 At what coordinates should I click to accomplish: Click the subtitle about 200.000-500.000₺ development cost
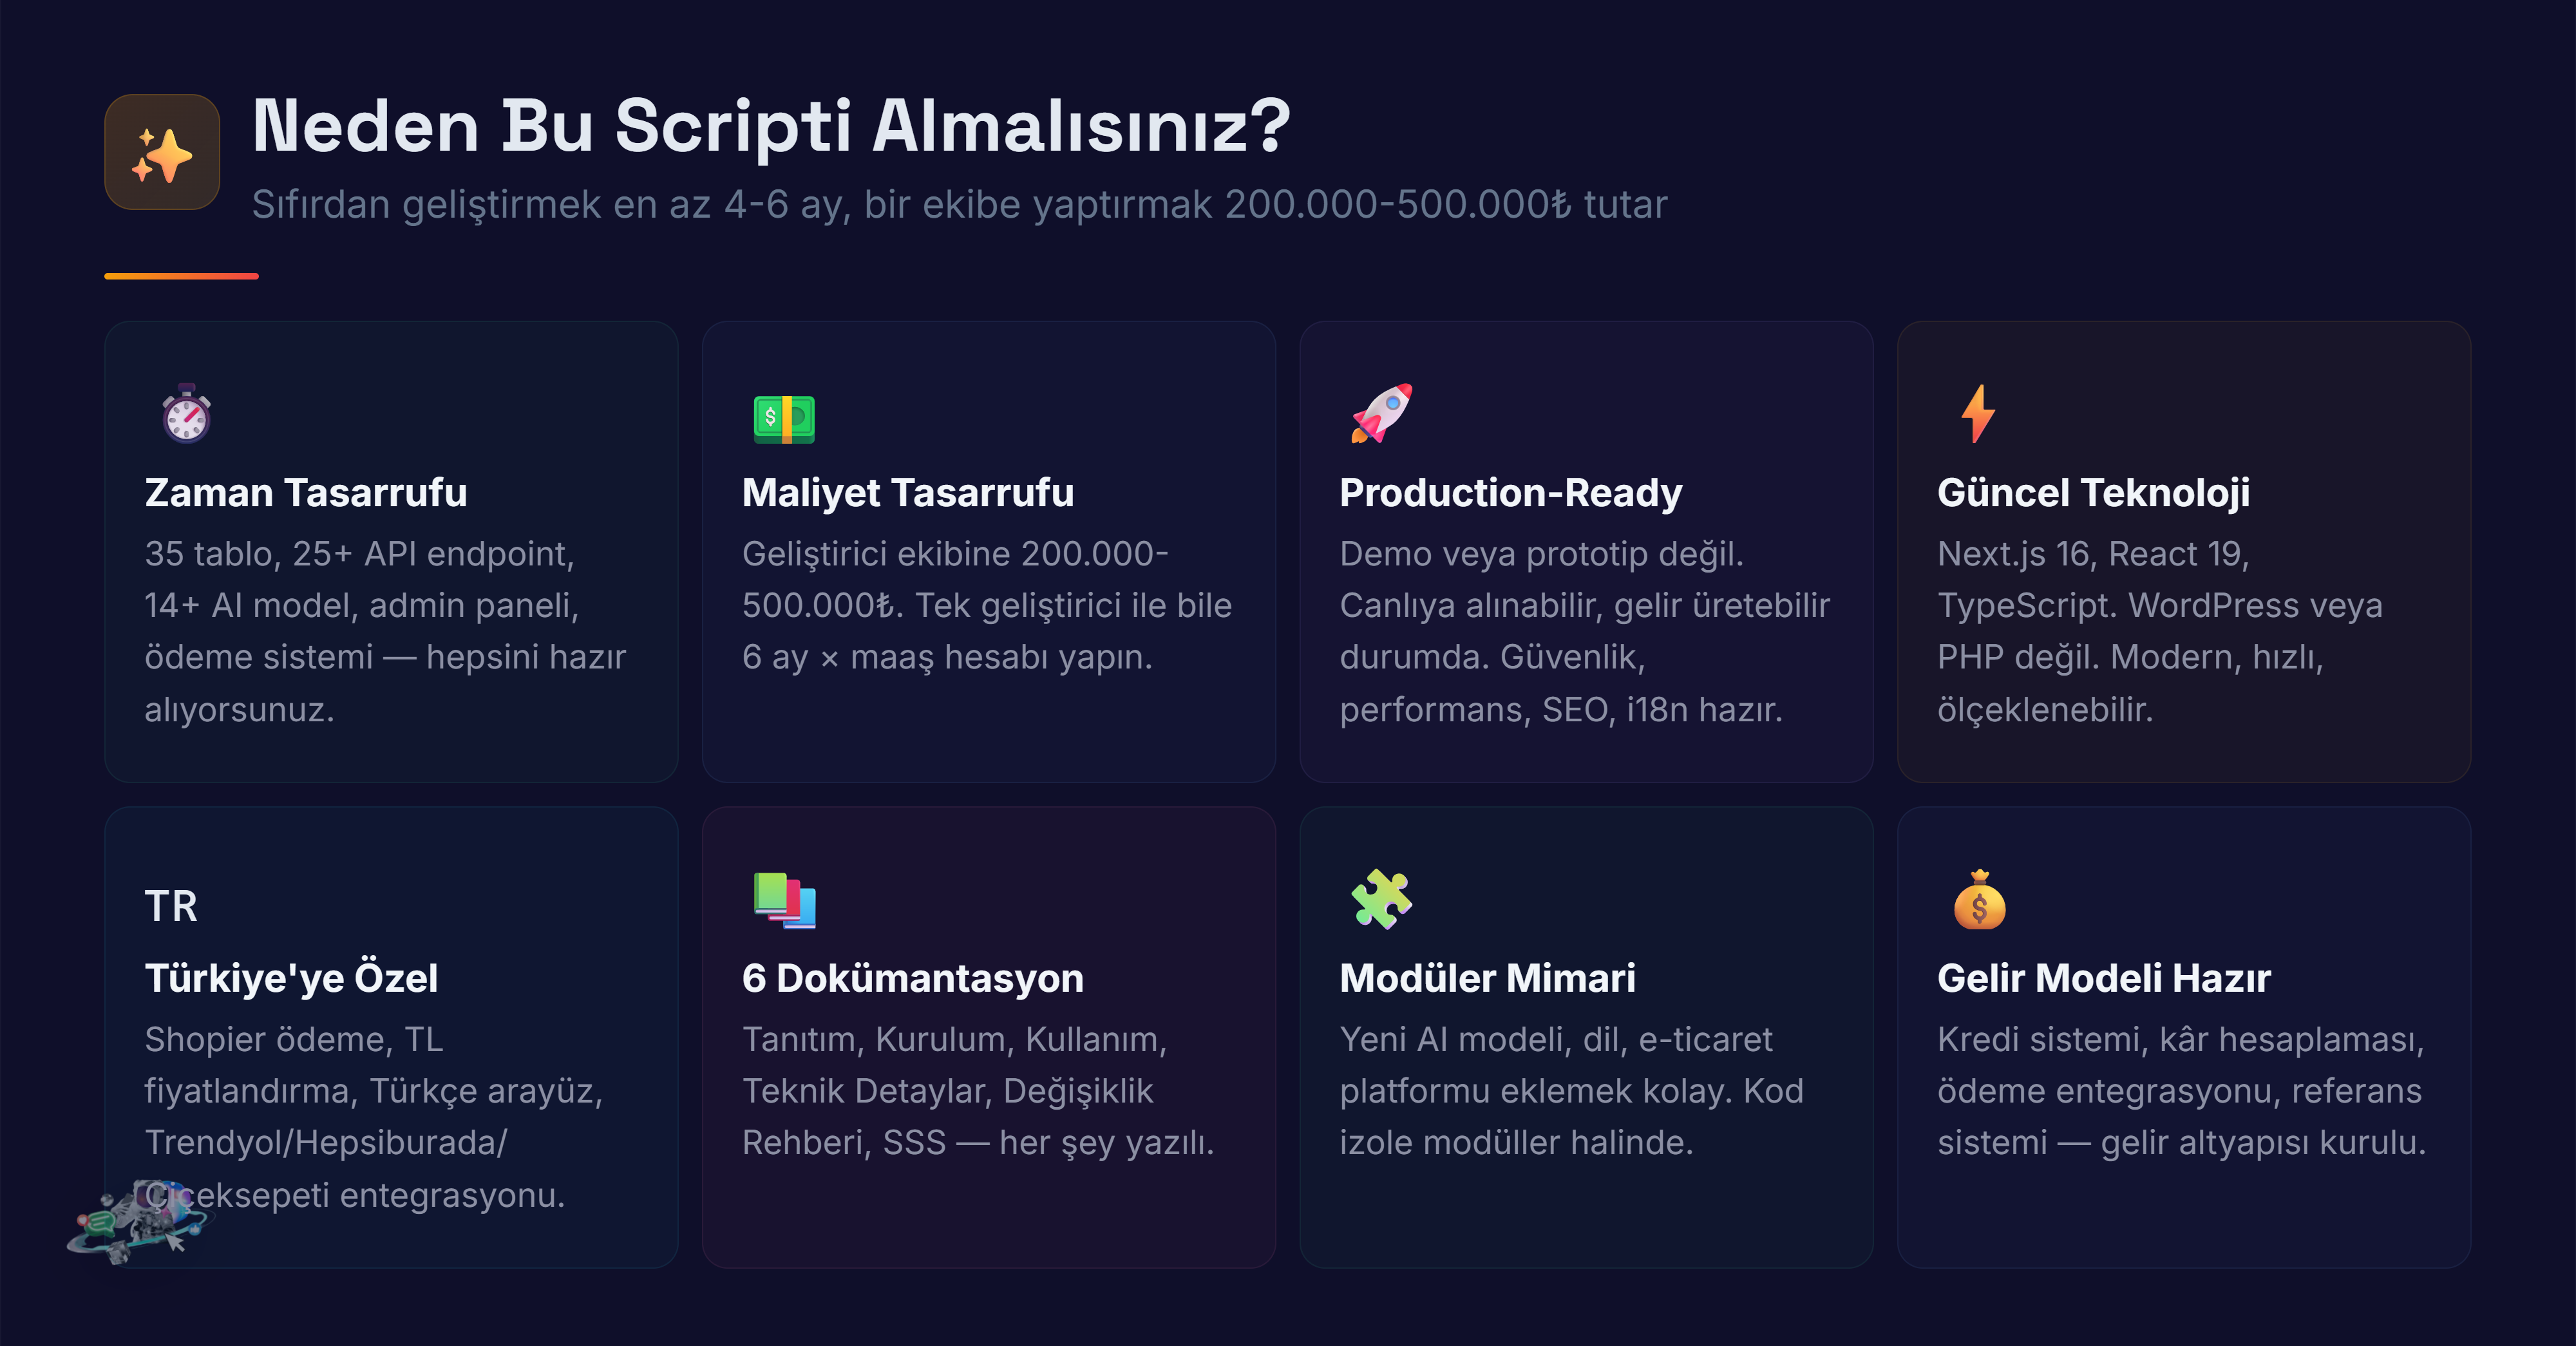(x=959, y=204)
